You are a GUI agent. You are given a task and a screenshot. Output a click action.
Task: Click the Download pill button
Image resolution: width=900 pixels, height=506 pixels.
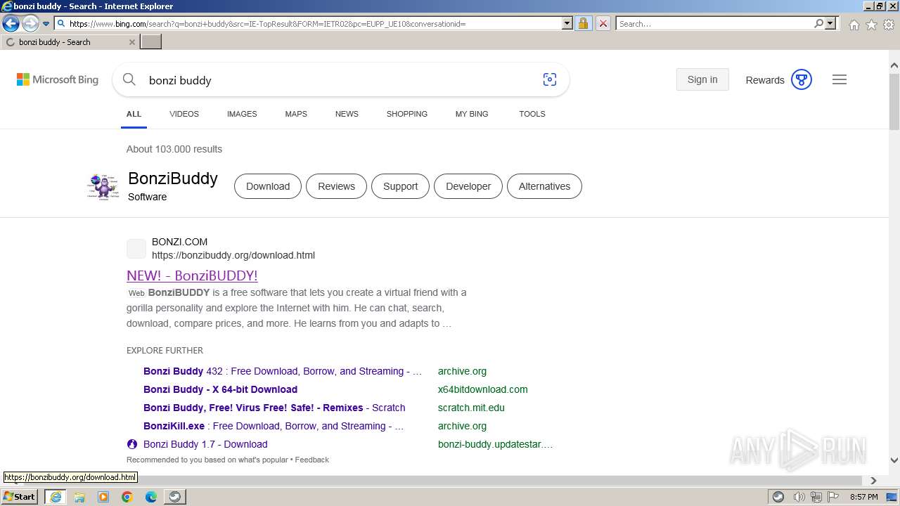[268, 186]
